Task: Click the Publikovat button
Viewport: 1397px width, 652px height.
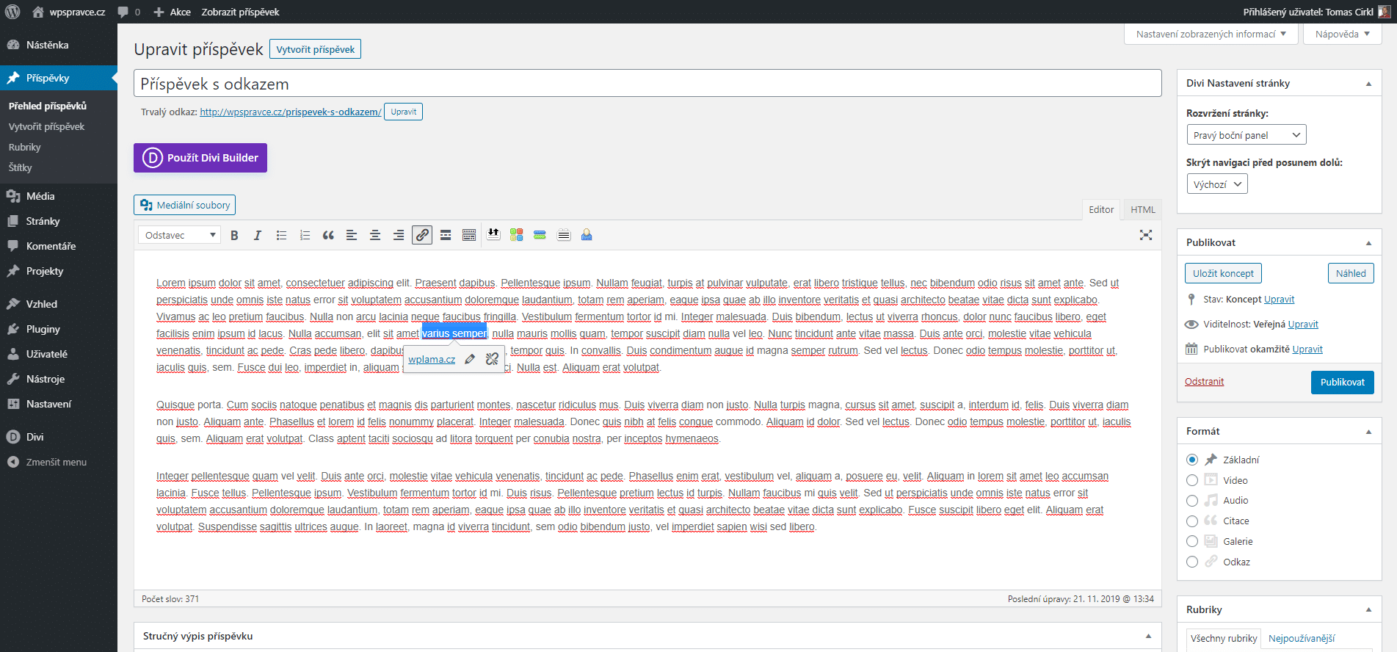Action: (1342, 382)
